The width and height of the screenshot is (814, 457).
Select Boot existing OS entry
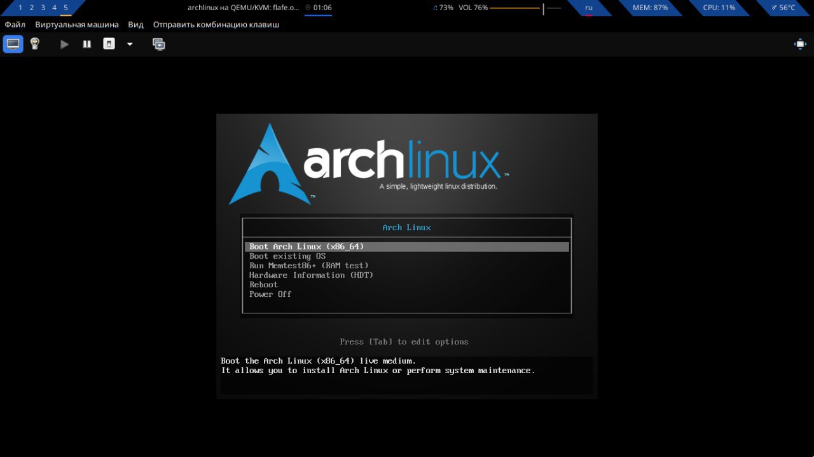287,256
